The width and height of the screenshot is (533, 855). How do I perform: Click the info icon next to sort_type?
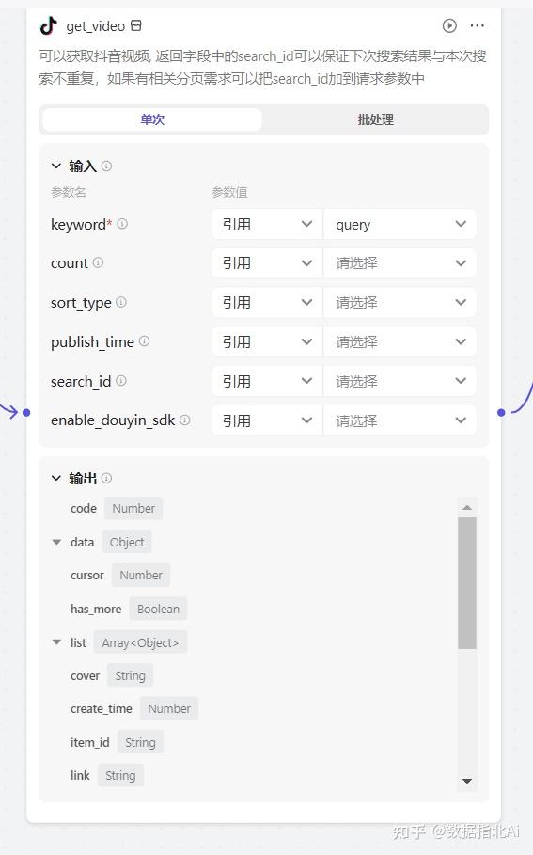tap(121, 302)
